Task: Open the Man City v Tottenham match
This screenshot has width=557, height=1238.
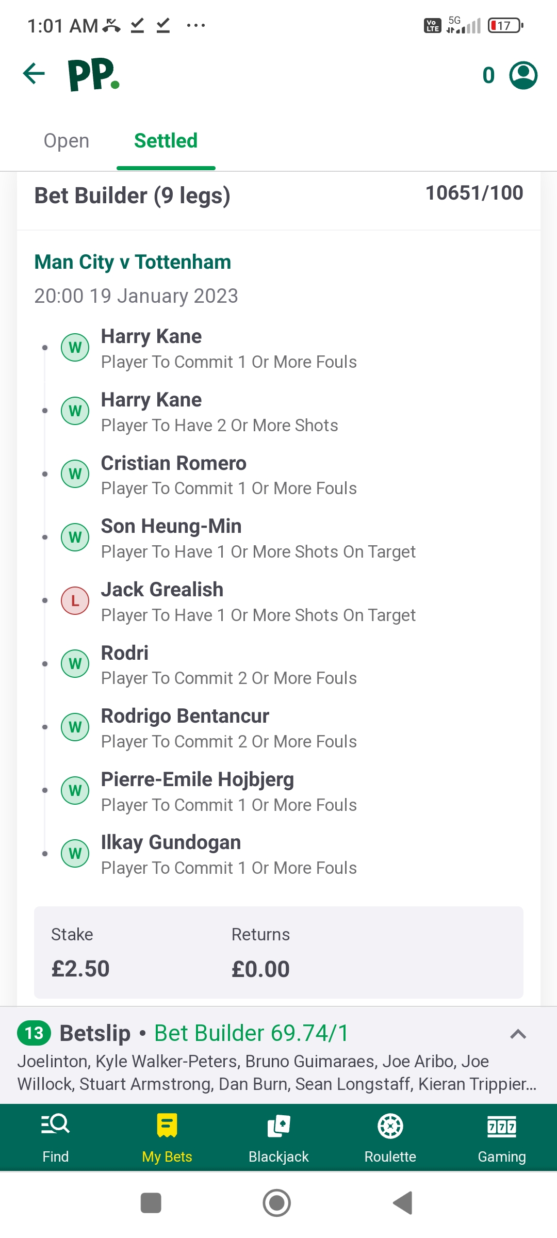Action: coord(133,262)
